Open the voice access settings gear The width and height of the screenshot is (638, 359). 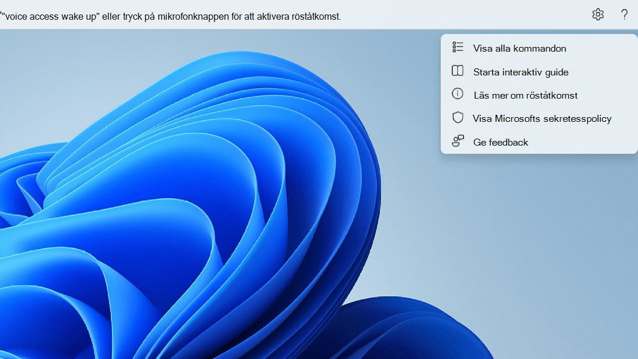pyautogui.click(x=598, y=14)
